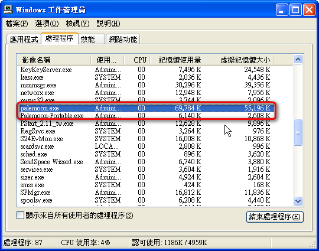319x251 pixels.
Task: Click LOCA... user cell of scardsvr.exe
Action: click(106, 146)
